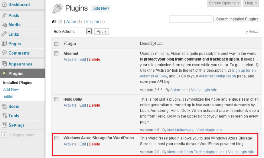This screenshot has height=158, width=264.
Task: Click the Appearance icon in sidebar
Action: (x=4, y=64)
